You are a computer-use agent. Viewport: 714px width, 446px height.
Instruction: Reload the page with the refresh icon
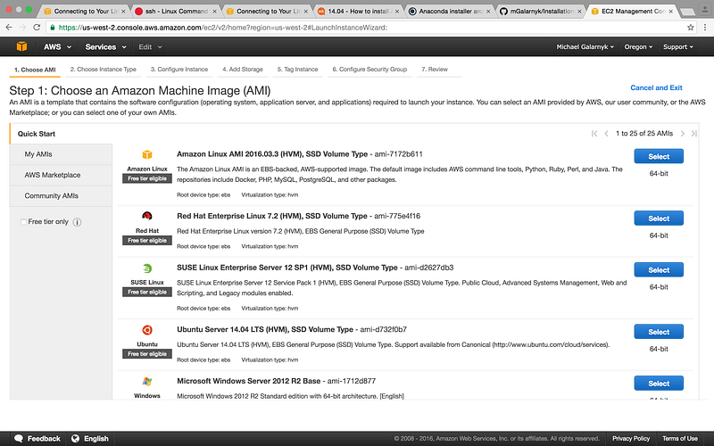pos(37,28)
